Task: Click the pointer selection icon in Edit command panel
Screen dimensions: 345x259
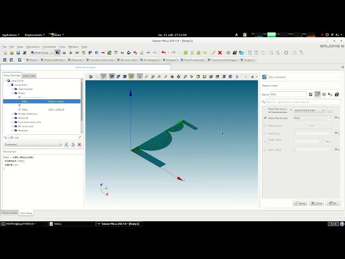Action: [330, 94]
